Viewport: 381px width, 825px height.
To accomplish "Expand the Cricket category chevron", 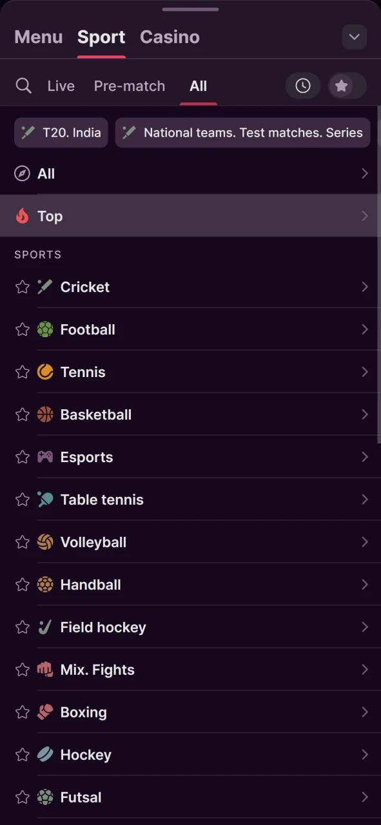I will 366,286.
